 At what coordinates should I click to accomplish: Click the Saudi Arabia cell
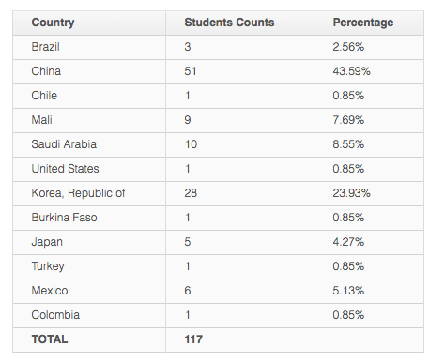pyautogui.click(x=89, y=144)
